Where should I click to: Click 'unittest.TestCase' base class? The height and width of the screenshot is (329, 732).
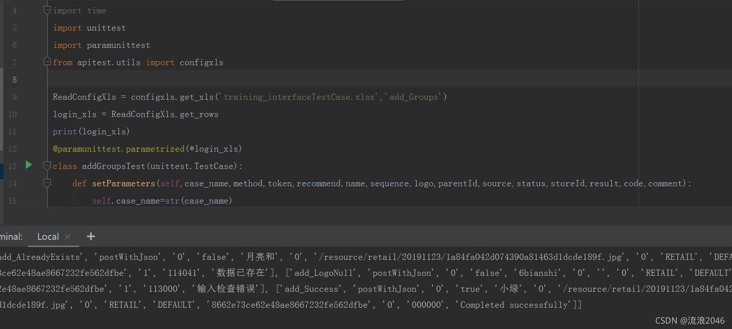(192, 166)
